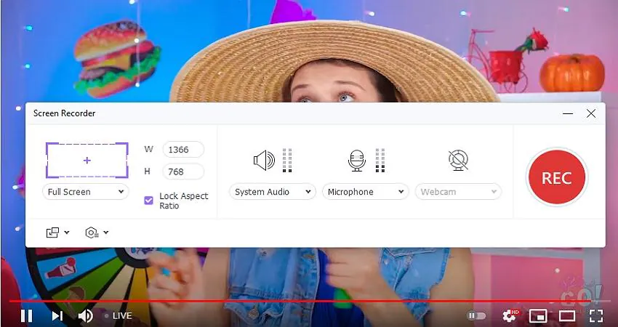
Task: Click the disabled webcam icon
Action: click(458, 161)
